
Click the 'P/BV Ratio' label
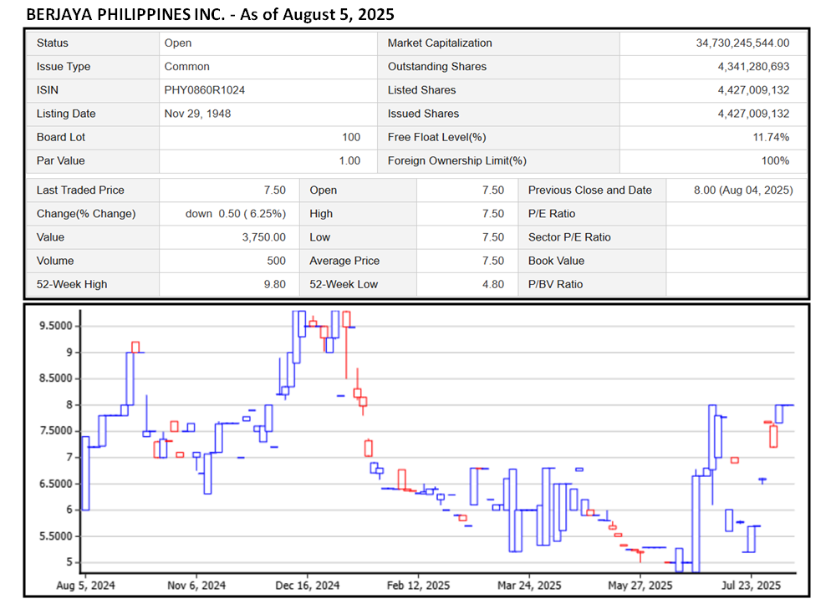click(556, 284)
